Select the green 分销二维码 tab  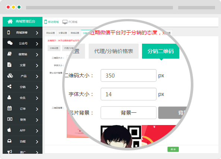[161, 51]
